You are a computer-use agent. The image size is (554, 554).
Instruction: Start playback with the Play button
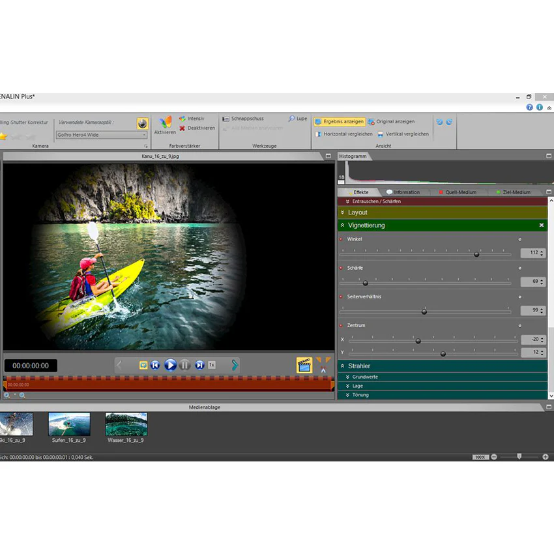170,365
